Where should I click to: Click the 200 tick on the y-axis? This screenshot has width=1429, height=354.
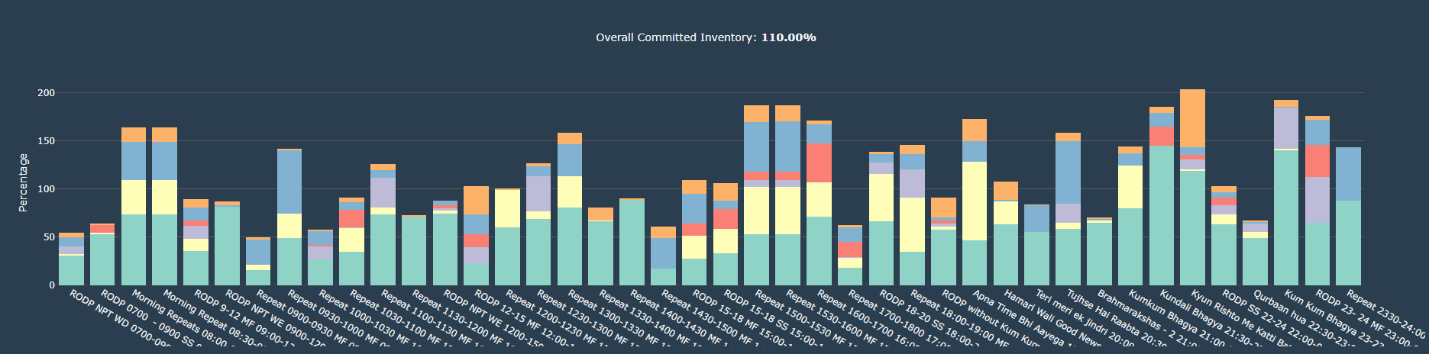(47, 93)
